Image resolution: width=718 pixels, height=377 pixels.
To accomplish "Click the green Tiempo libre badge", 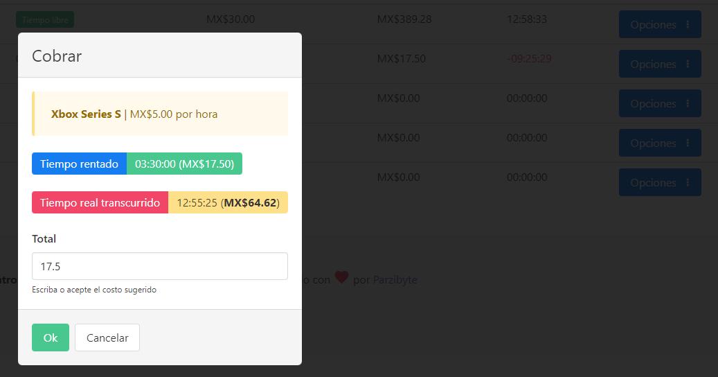I will pos(45,20).
